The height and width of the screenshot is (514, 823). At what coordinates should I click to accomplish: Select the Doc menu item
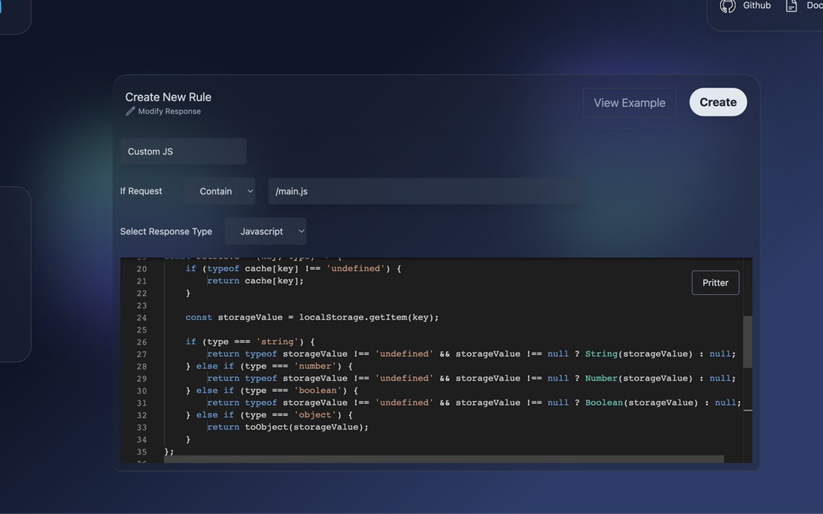pyautogui.click(x=813, y=5)
